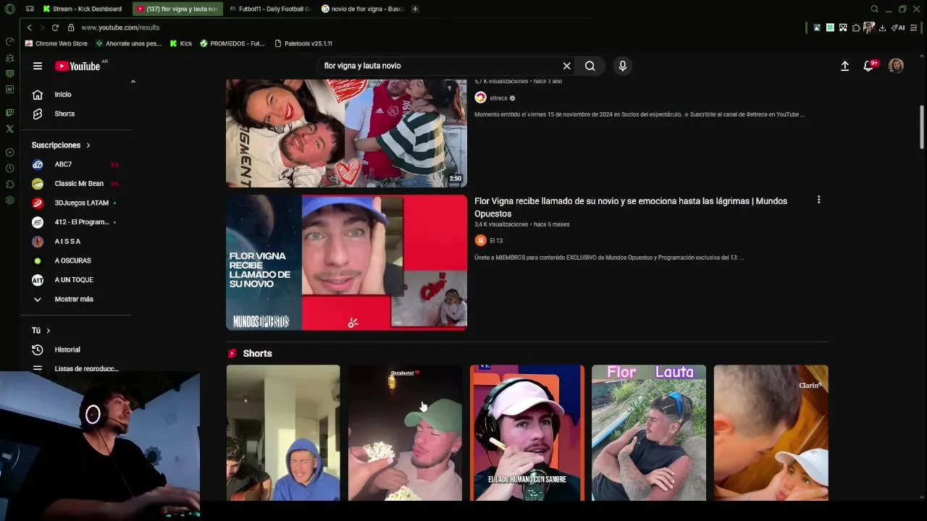Open Historial in YouTube sidebar

point(76,350)
